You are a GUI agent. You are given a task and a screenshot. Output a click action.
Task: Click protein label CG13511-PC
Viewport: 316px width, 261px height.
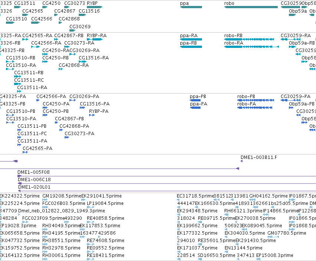32,134
